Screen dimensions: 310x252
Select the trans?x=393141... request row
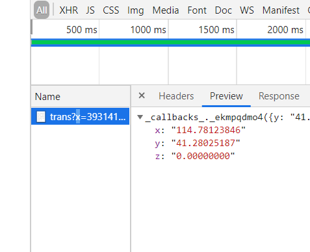pos(80,116)
